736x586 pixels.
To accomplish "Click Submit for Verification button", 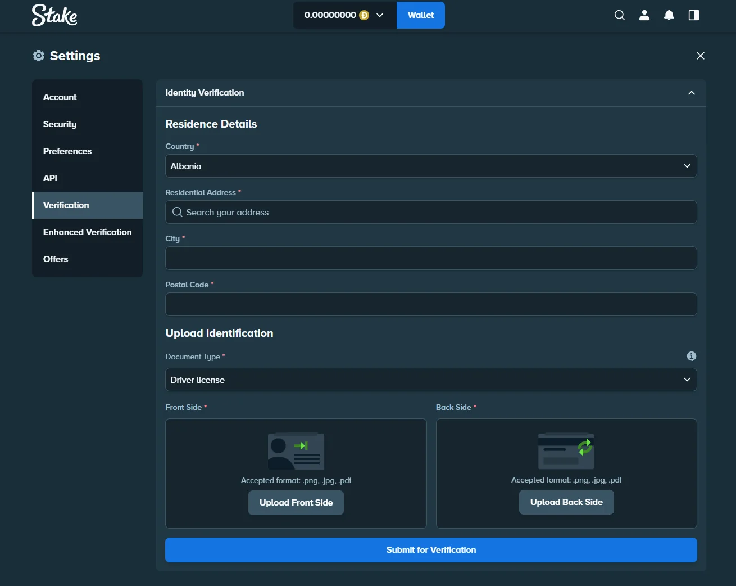I will [431, 550].
